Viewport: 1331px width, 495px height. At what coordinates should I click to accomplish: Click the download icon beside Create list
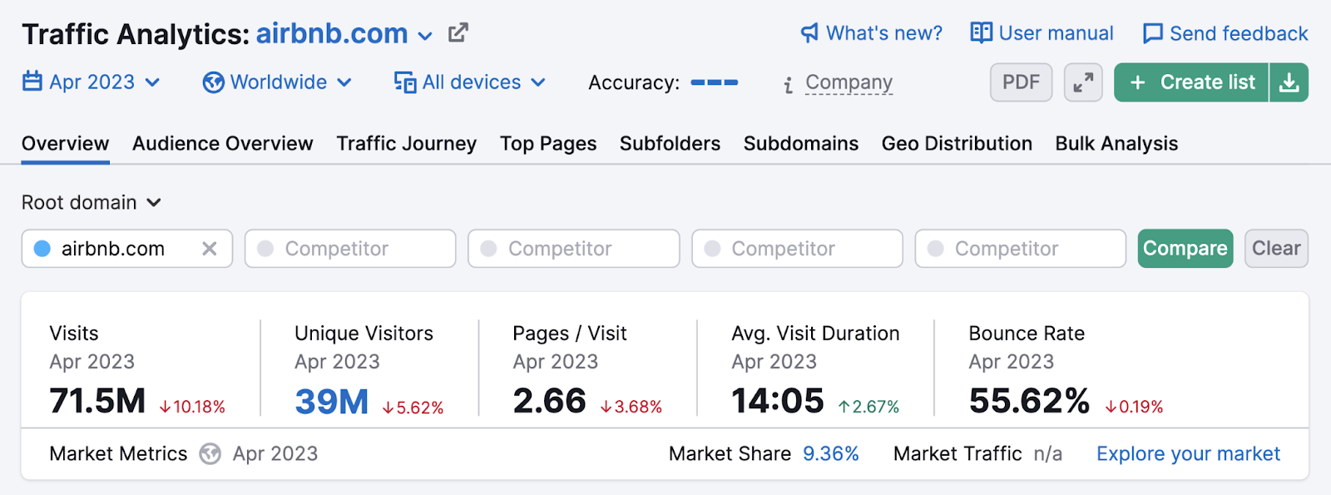(1289, 82)
